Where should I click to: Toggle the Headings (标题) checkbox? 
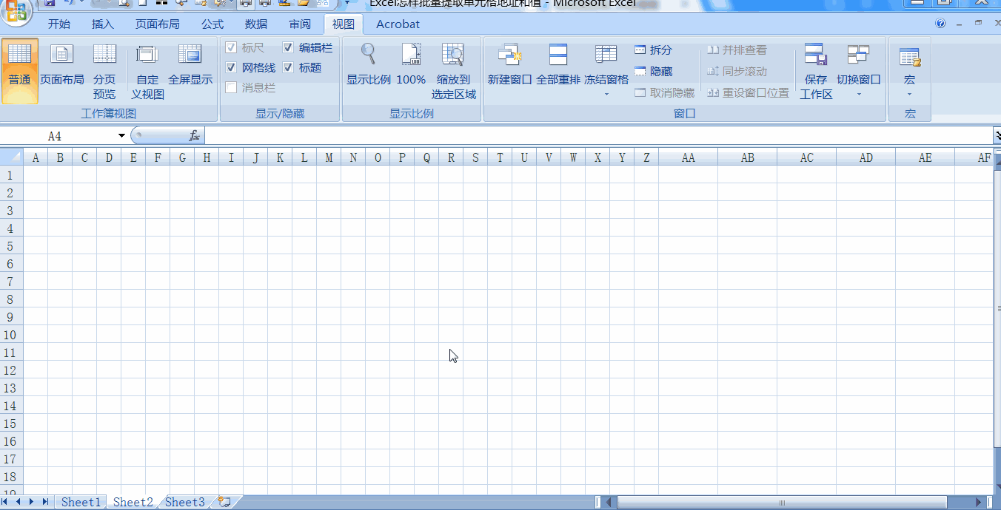tap(288, 68)
